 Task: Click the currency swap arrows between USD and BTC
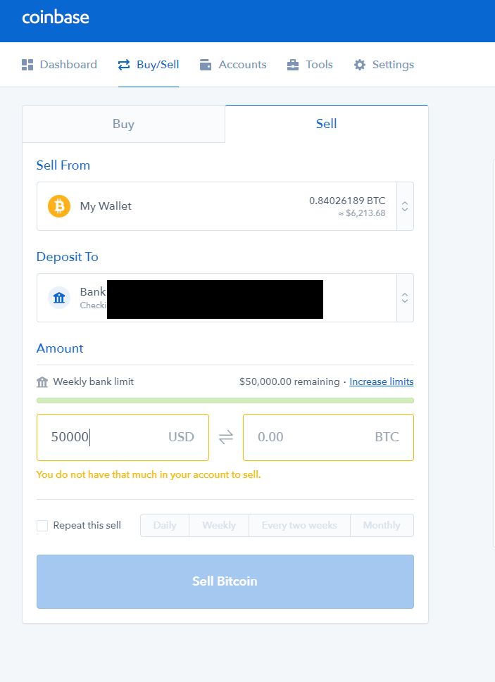pos(225,437)
